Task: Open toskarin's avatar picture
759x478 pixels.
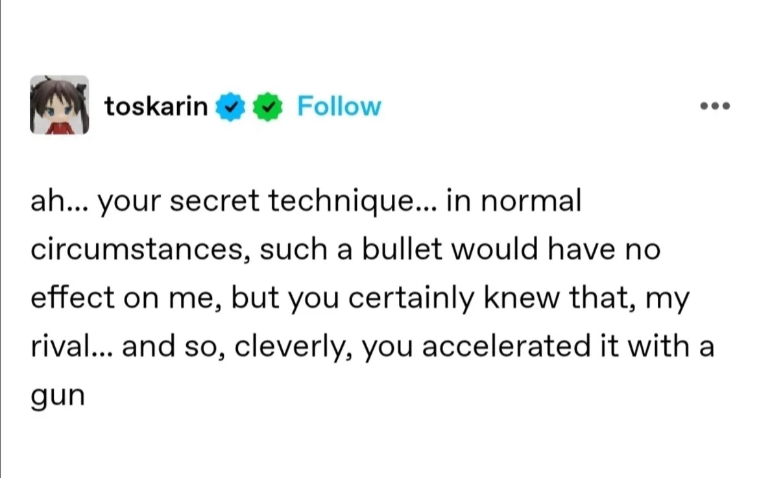Action: point(59,104)
